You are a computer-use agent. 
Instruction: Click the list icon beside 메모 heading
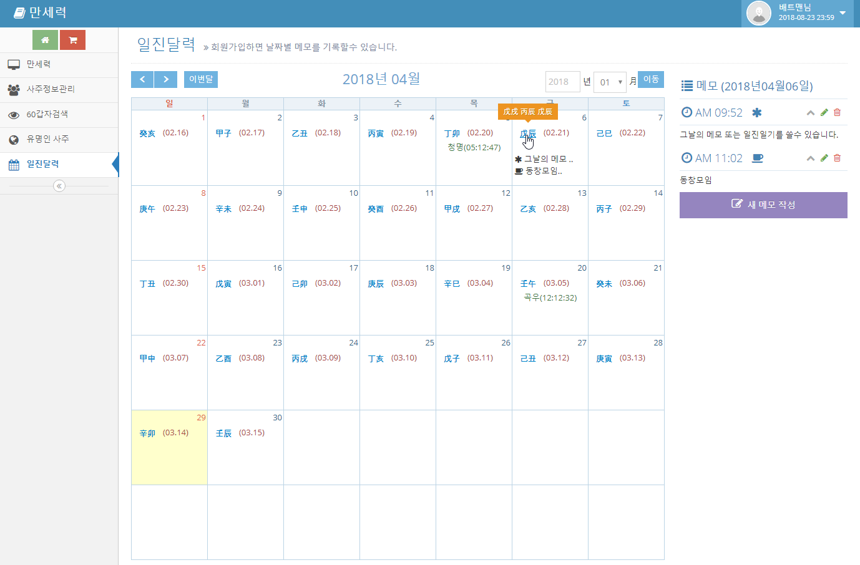(687, 86)
